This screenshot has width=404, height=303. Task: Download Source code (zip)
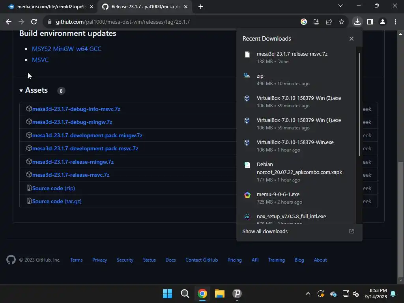point(54,188)
